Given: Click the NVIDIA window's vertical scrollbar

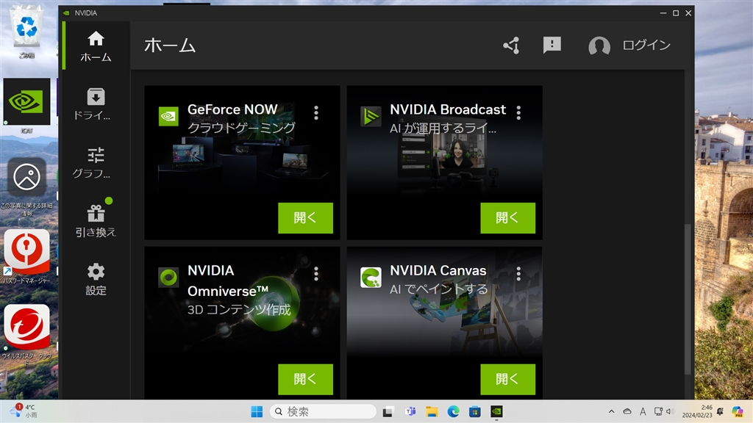Looking at the screenshot, I should (688, 298).
